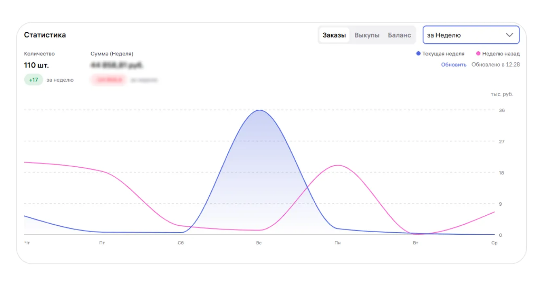543x286 pixels.
Task: Click the +17 green badge
Action: pyautogui.click(x=34, y=80)
